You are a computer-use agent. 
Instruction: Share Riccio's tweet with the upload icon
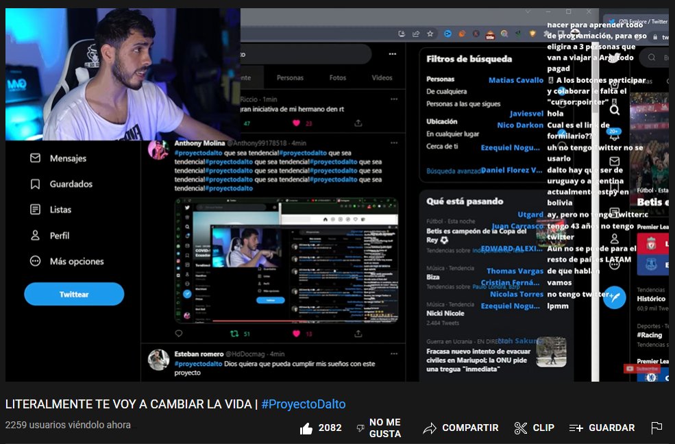tap(358, 123)
